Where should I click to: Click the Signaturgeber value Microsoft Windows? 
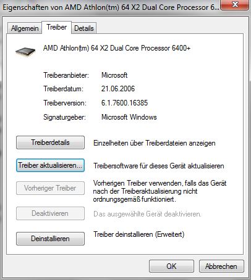tap(129, 117)
